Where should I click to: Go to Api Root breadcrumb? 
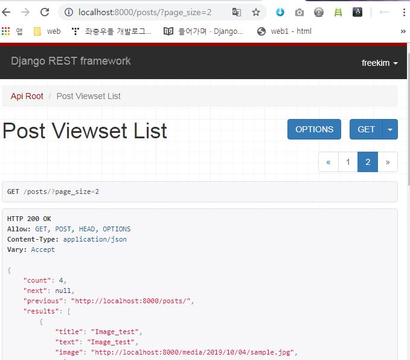[27, 96]
